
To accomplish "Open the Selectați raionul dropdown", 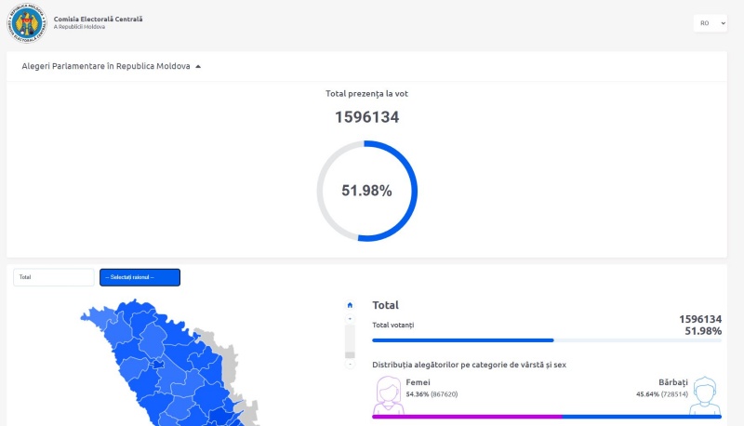I will [139, 277].
